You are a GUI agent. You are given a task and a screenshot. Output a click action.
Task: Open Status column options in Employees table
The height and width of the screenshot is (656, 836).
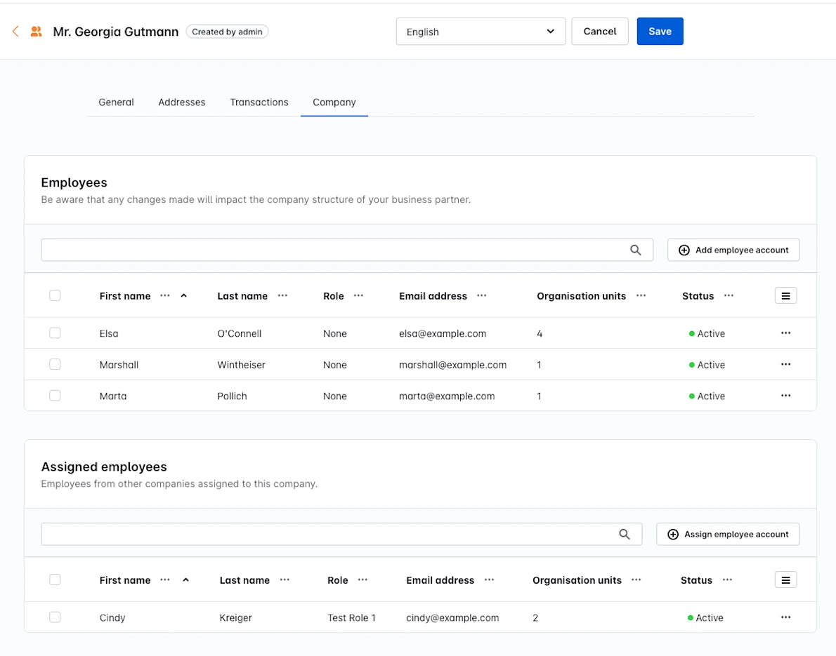[729, 295]
